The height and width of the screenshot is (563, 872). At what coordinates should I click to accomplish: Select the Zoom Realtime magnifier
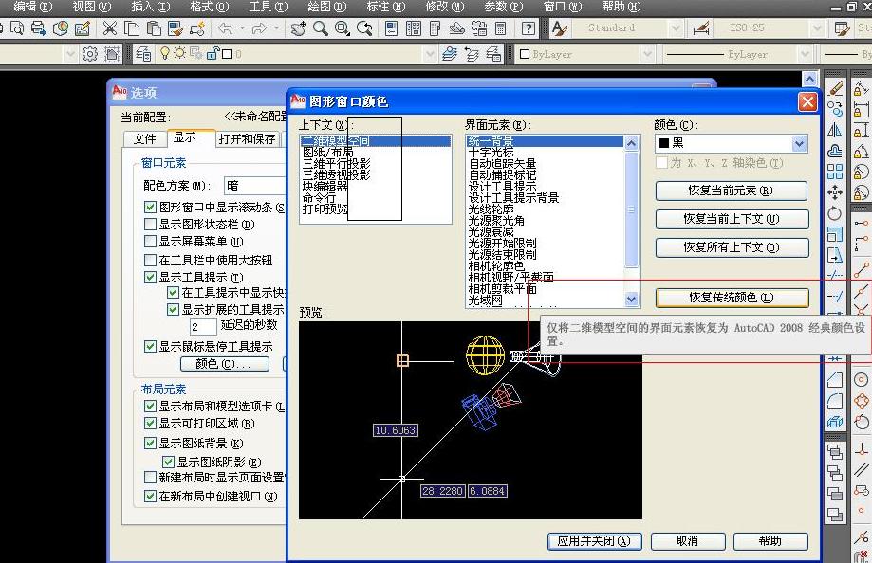[321, 27]
